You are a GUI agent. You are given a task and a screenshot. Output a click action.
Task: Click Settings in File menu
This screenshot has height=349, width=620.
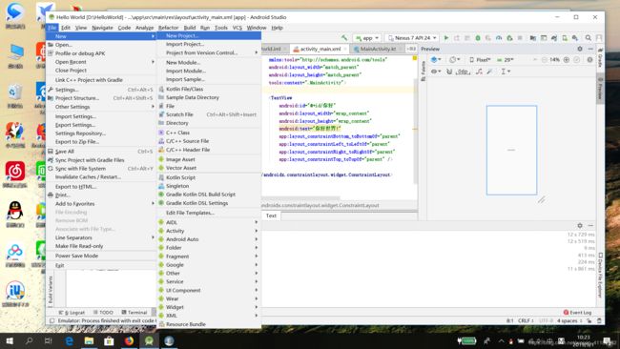(101, 90)
